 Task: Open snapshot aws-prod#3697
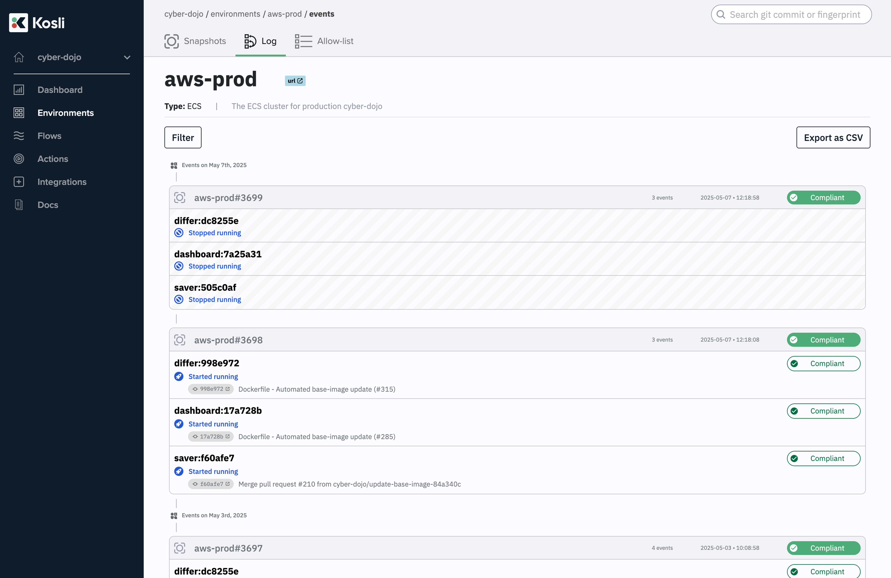click(228, 548)
